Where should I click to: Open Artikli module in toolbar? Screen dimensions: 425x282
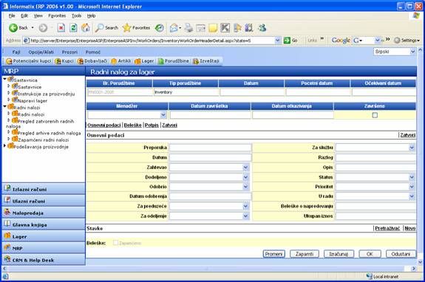[121, 61]
